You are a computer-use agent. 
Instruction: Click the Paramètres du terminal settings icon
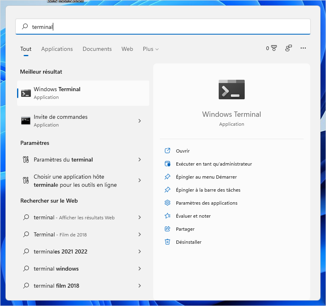pos(26,160)
